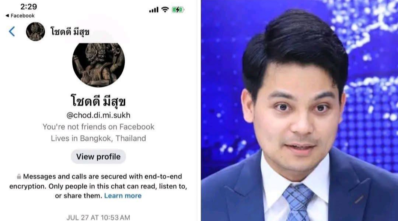Tap the Wi-Fi status icon
Screen dimensions: 398x221
tap(165, 10)
